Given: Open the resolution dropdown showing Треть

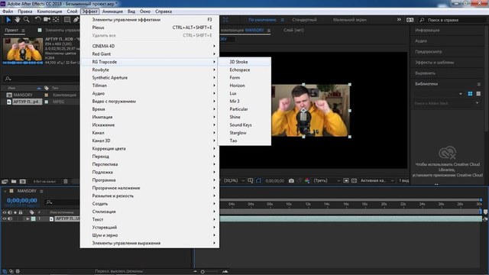Looking at the screenshot, I should (x=326, y=180).
